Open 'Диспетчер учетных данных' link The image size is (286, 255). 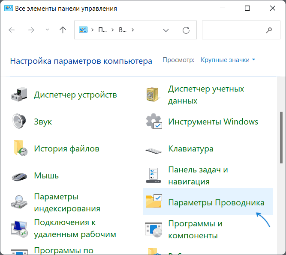[206, 95]
